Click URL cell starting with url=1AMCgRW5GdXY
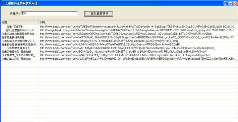 pyautogui.click(x=138, y=59)
